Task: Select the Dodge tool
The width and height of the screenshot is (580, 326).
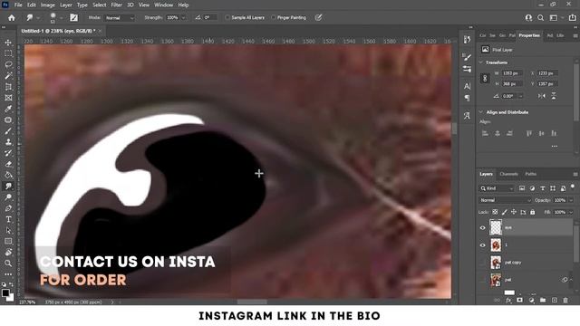Action: [x=8, y=197]
